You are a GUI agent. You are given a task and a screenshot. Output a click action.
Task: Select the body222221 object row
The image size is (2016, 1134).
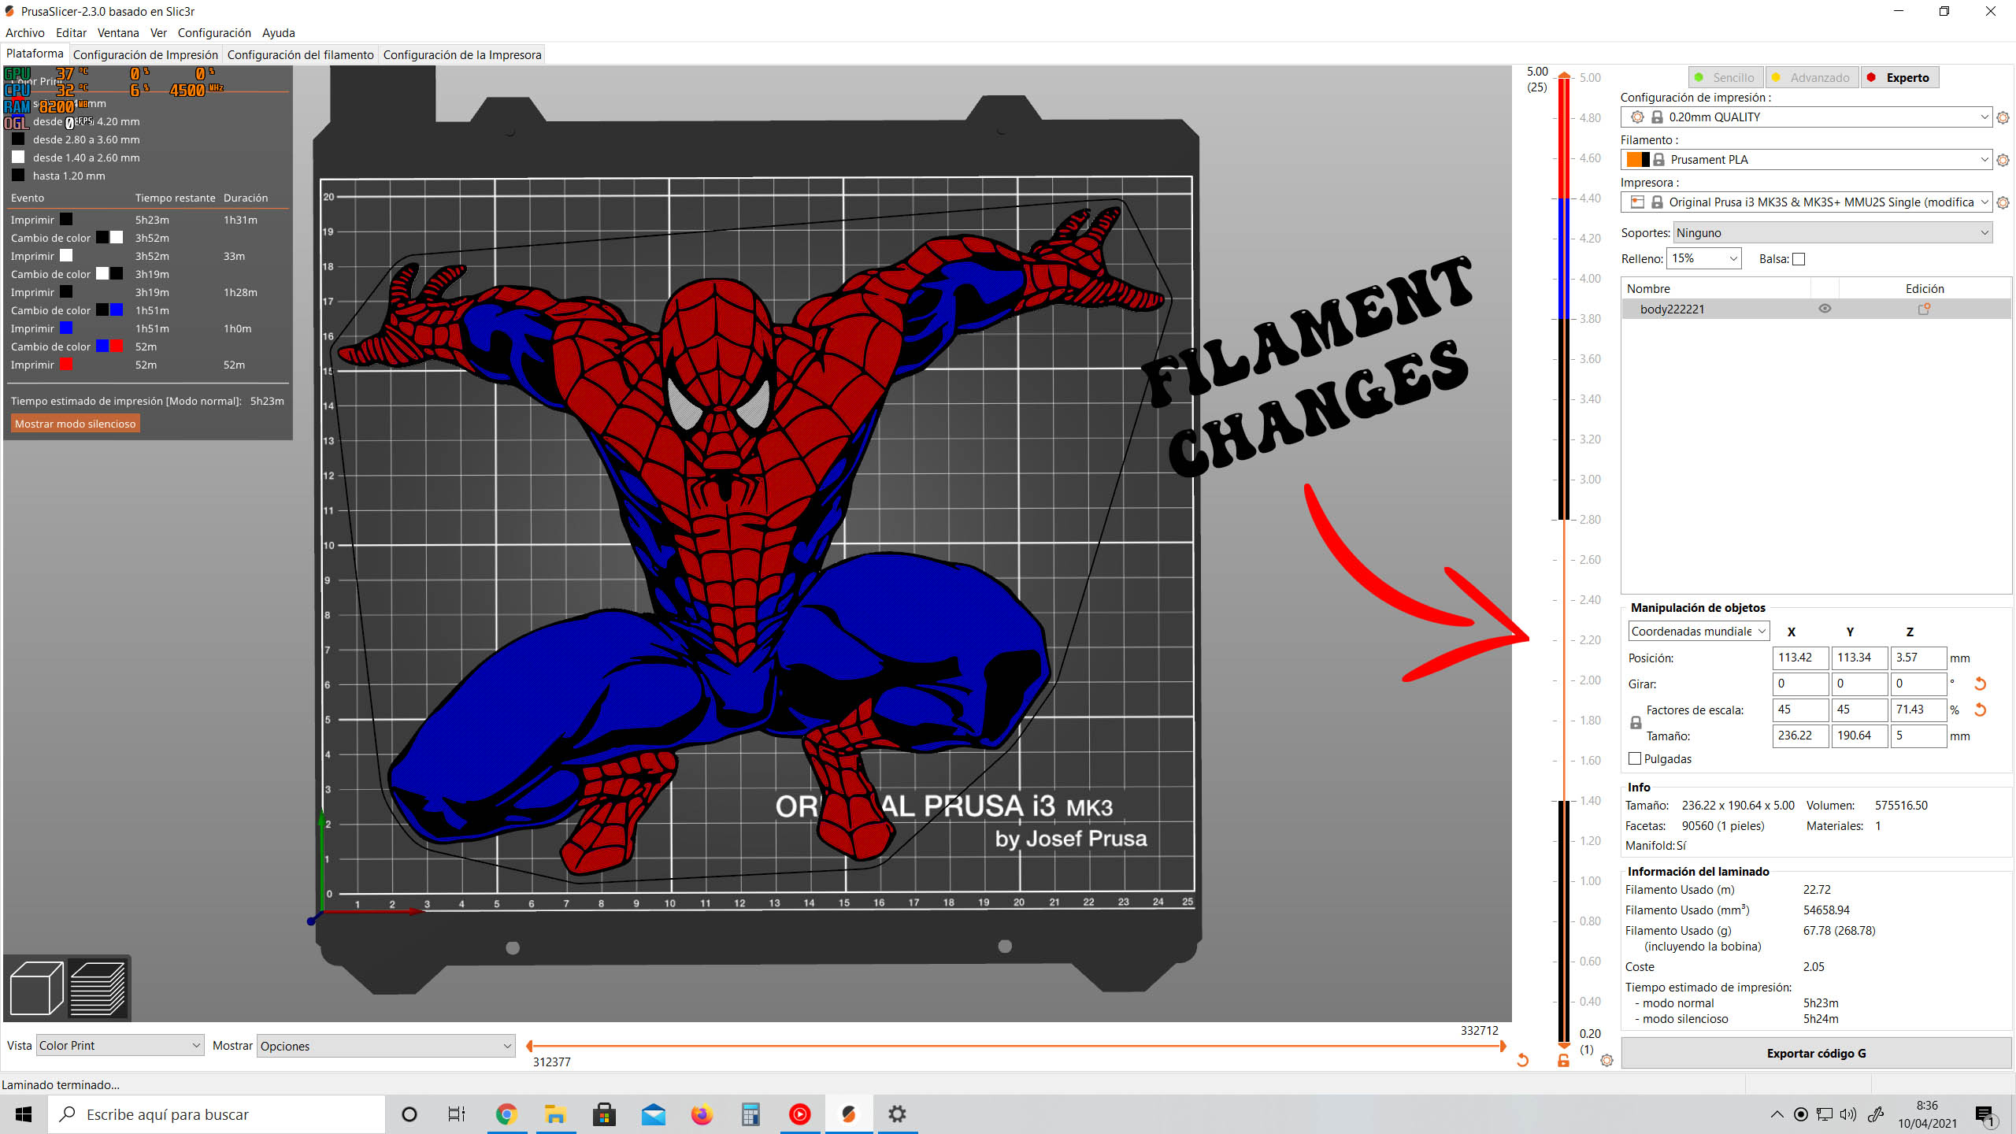pos(1816,309)
